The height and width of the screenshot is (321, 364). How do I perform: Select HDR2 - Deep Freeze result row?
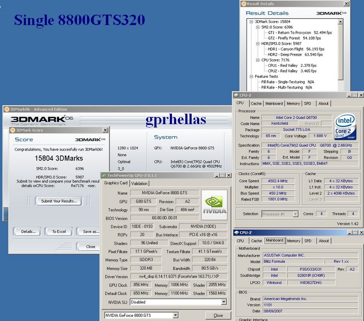click(x=295, y=54)
